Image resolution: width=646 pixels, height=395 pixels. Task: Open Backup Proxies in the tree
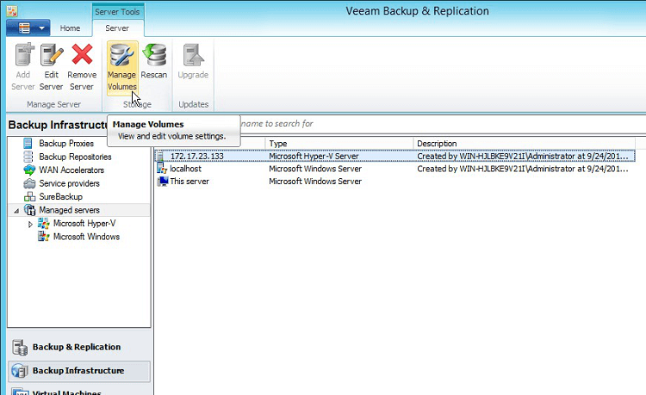point(66,143)
